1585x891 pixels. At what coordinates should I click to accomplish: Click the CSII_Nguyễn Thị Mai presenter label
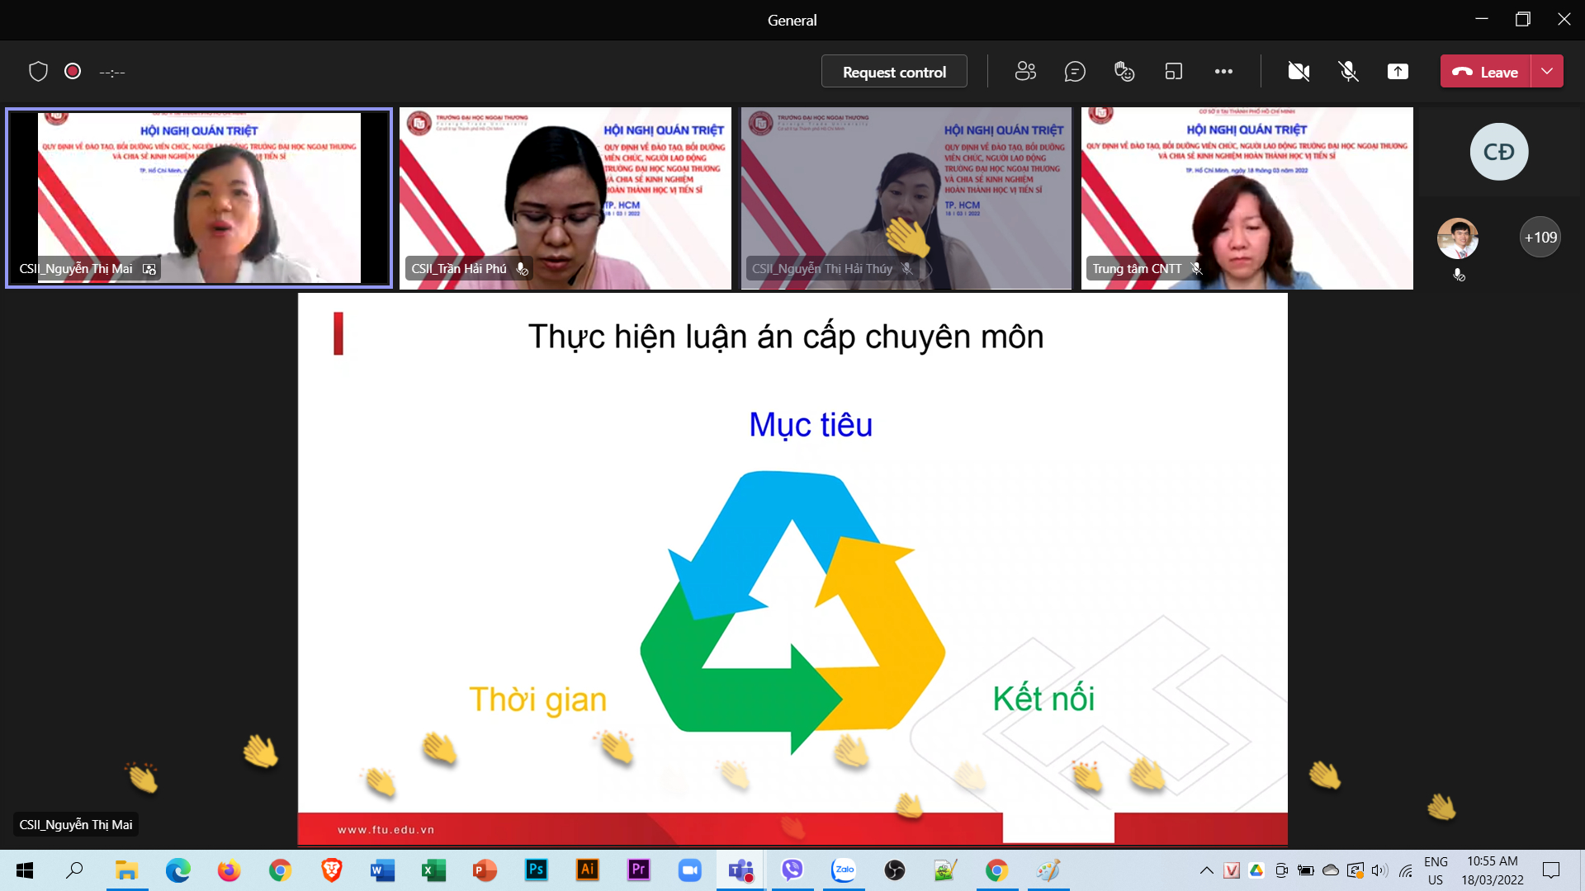(76, 825)
